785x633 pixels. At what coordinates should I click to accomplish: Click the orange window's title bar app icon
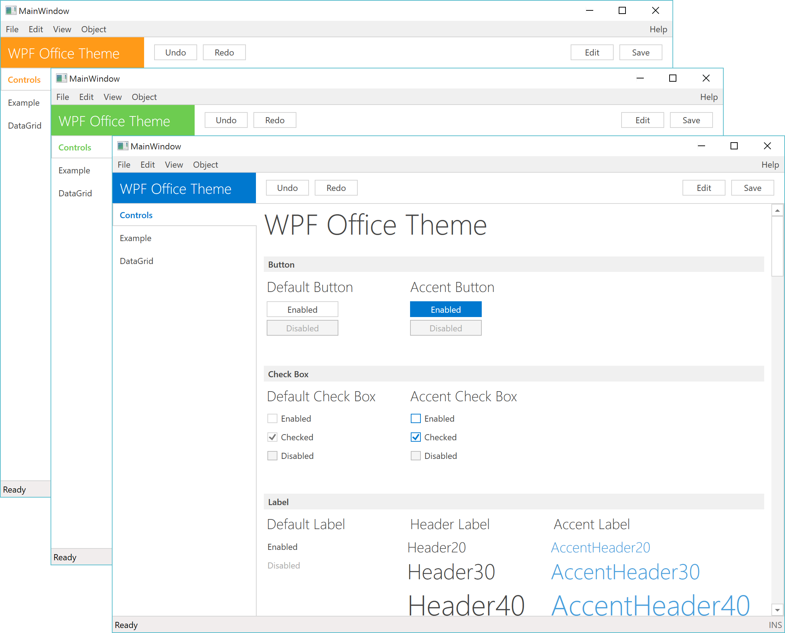[x=11, y=11]
